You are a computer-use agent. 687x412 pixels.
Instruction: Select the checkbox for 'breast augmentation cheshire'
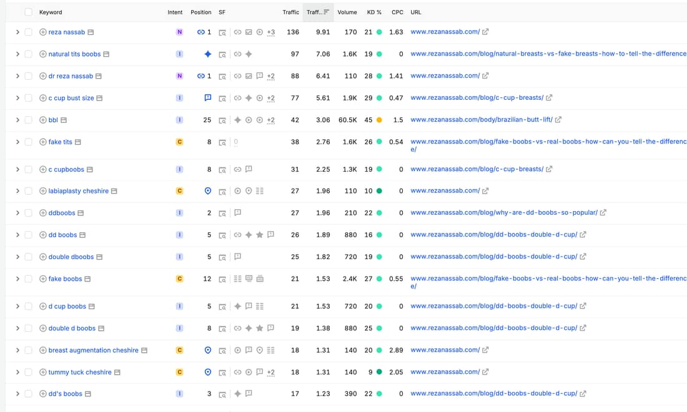29,350
